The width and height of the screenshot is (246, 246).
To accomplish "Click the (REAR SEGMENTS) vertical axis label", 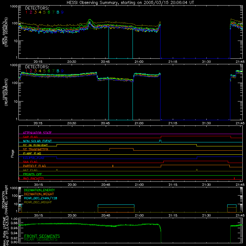I will click(x=6, y=92).
